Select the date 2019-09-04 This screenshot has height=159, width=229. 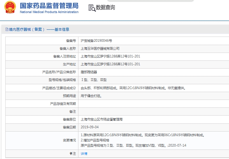click(x=90, y=127)
